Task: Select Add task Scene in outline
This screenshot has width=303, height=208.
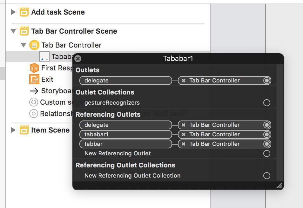Action: click(58, 12)
